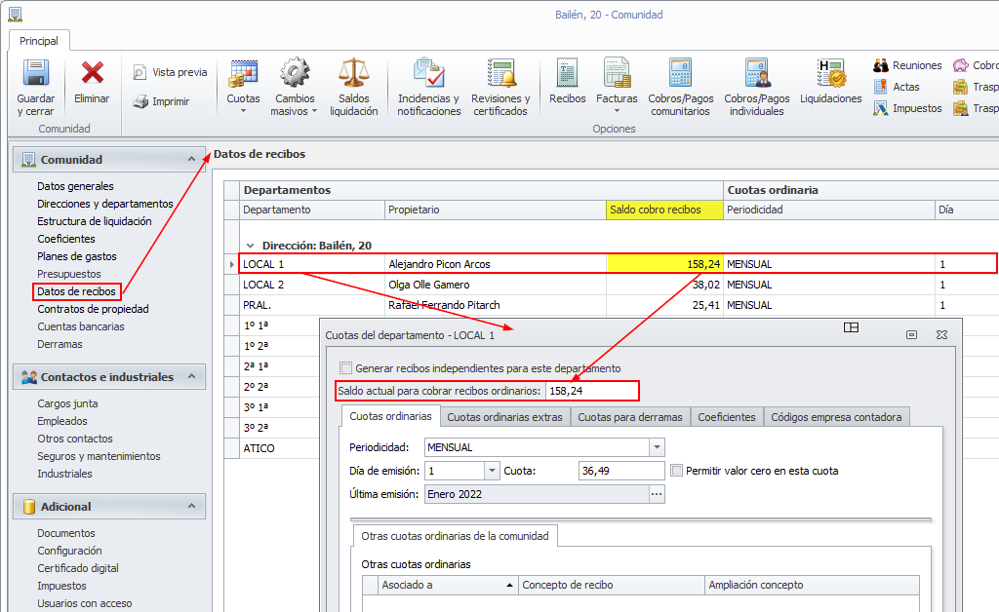This screenshot has height=612, width=999.
Task: Check Permitir valor cero en esta cuota
Action: click(x=677, y=471)
